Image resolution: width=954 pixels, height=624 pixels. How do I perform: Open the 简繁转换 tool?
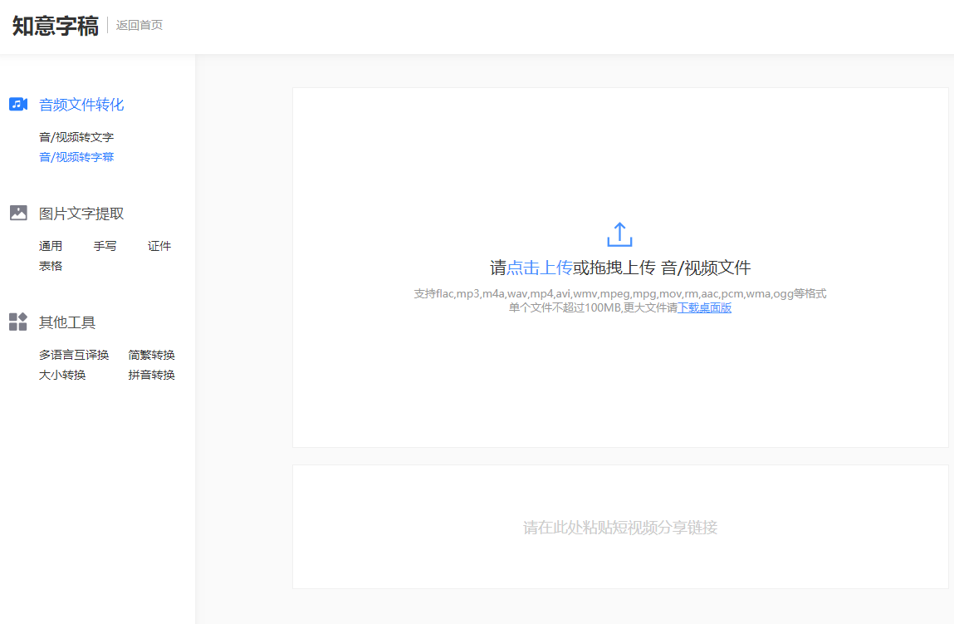click(150, 355)
